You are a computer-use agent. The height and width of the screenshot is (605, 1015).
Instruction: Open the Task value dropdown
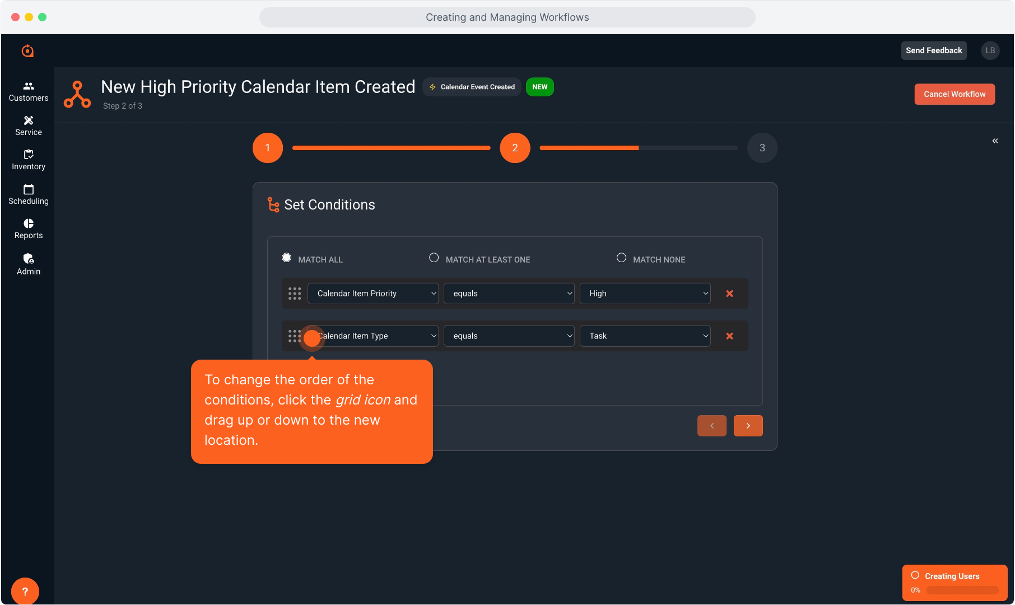[645, 336]
